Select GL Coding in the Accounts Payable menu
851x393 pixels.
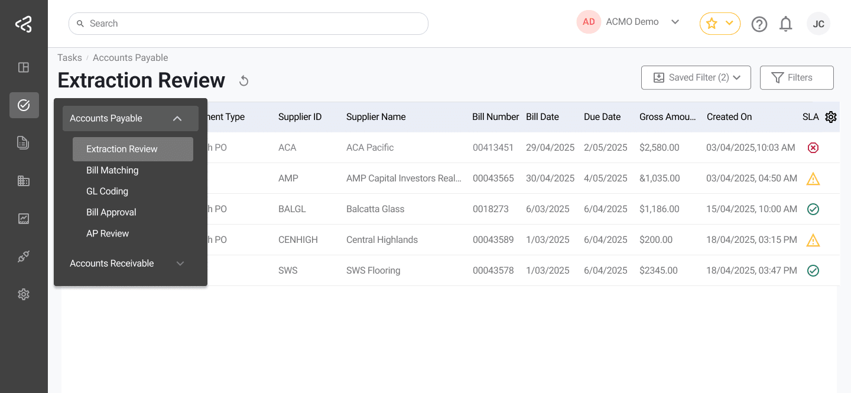(107, 191)
